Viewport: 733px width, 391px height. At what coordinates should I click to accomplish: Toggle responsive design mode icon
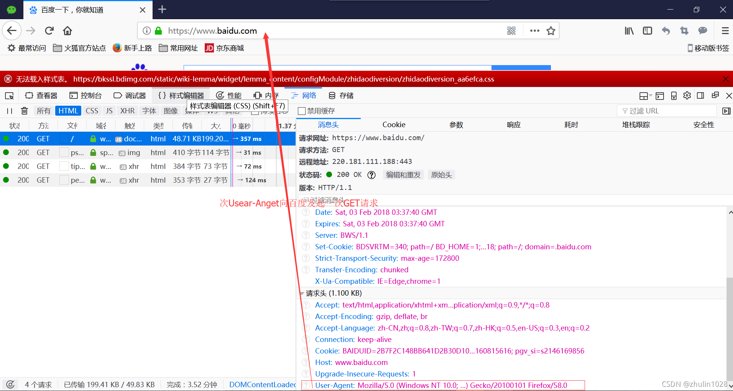(674, 96)
